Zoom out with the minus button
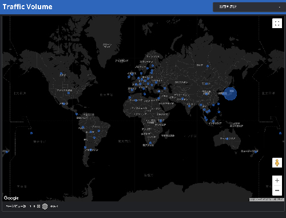The width and height of the screenshot is (286, 218). pyautogui.click(x=277, y=190)
